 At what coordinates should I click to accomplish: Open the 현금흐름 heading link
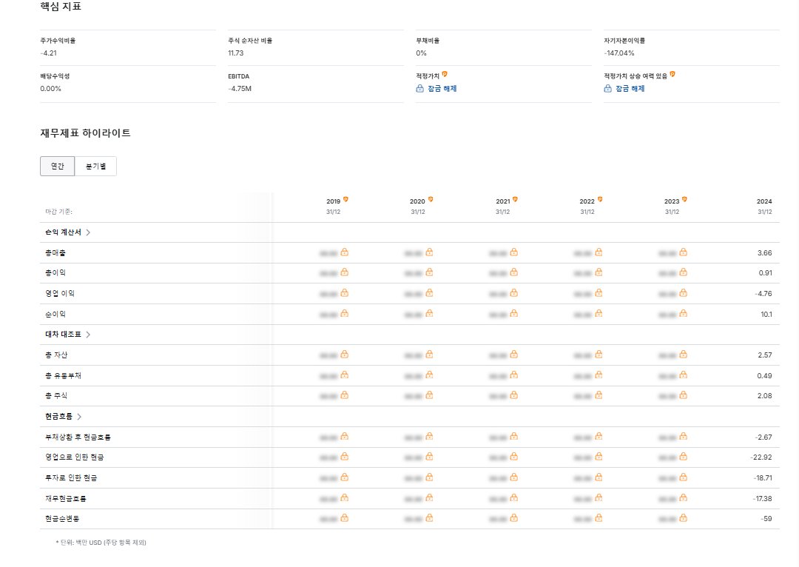point(58,417)
